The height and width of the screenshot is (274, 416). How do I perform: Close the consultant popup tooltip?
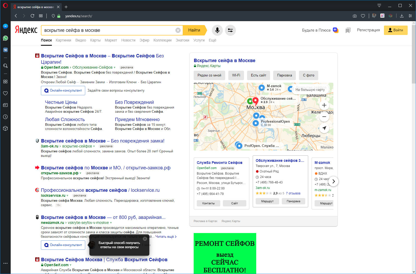coord(145,239)
